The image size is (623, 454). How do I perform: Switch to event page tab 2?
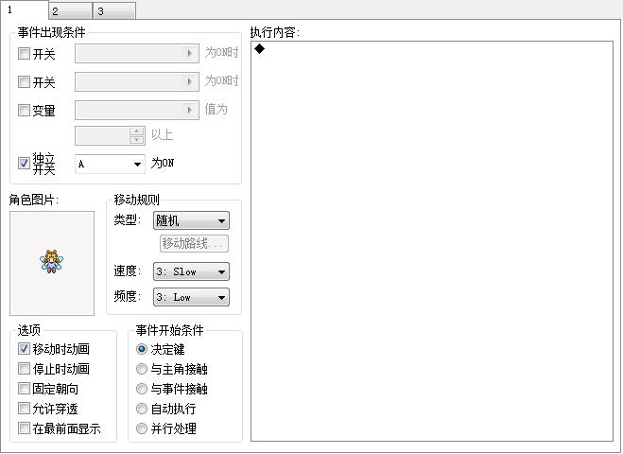[70, 11]
